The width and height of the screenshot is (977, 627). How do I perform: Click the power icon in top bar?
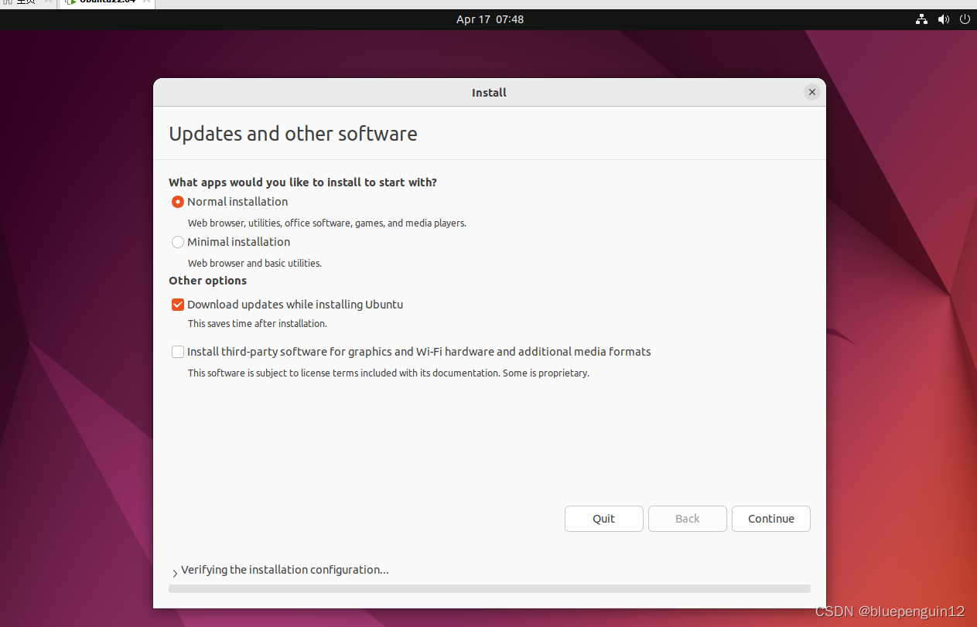point(965,19)
